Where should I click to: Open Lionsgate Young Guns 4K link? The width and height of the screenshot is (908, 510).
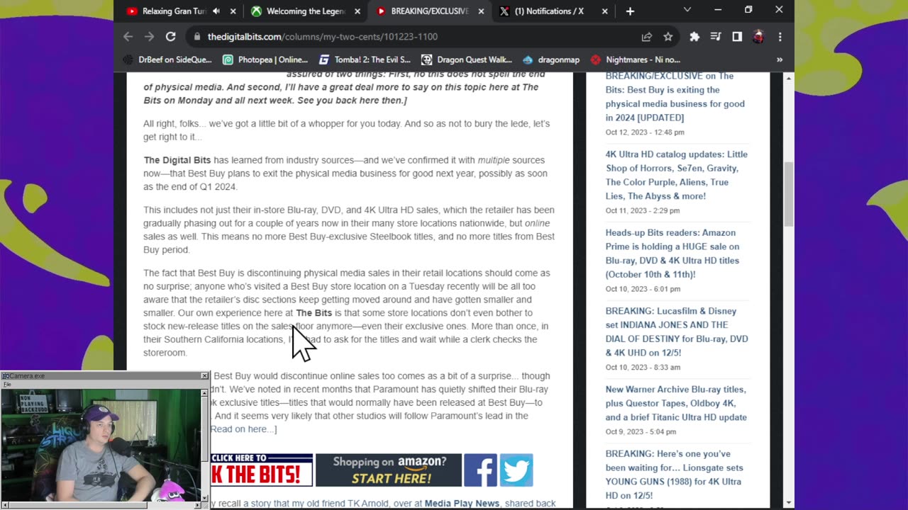[x=674, y=475]
